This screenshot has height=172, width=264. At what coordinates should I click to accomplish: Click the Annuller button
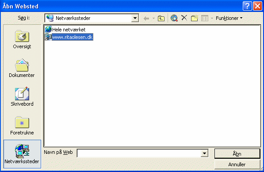(x=237, y=164)
